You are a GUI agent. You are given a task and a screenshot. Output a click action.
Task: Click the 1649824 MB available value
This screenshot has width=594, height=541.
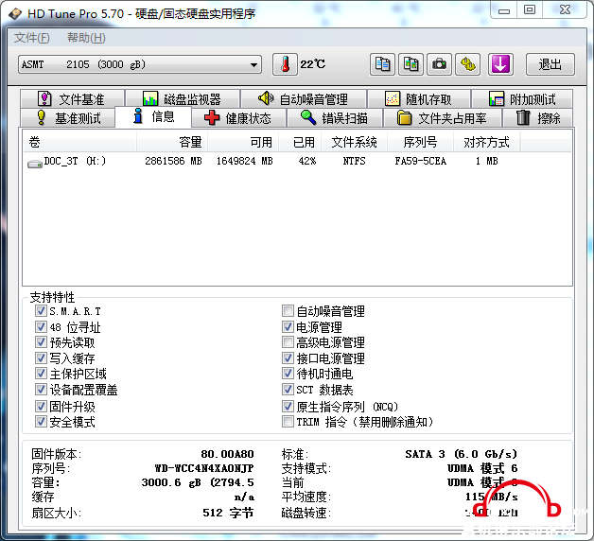pos(244,162)
